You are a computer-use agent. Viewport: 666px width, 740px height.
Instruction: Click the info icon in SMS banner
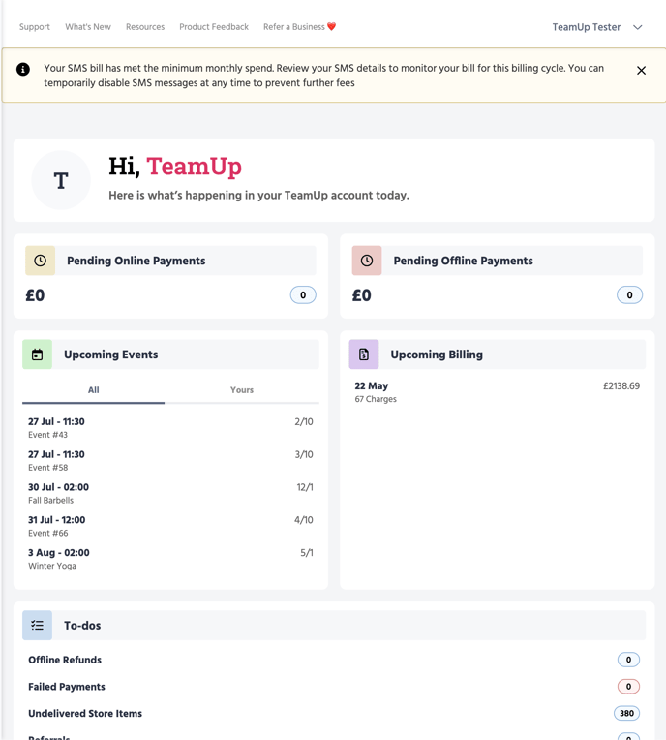coord(23,69)
